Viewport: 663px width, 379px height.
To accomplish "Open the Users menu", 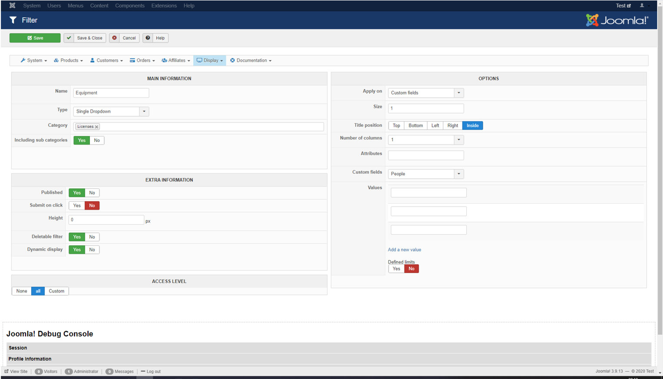I will pyautogui.click(x=54, y=6).
